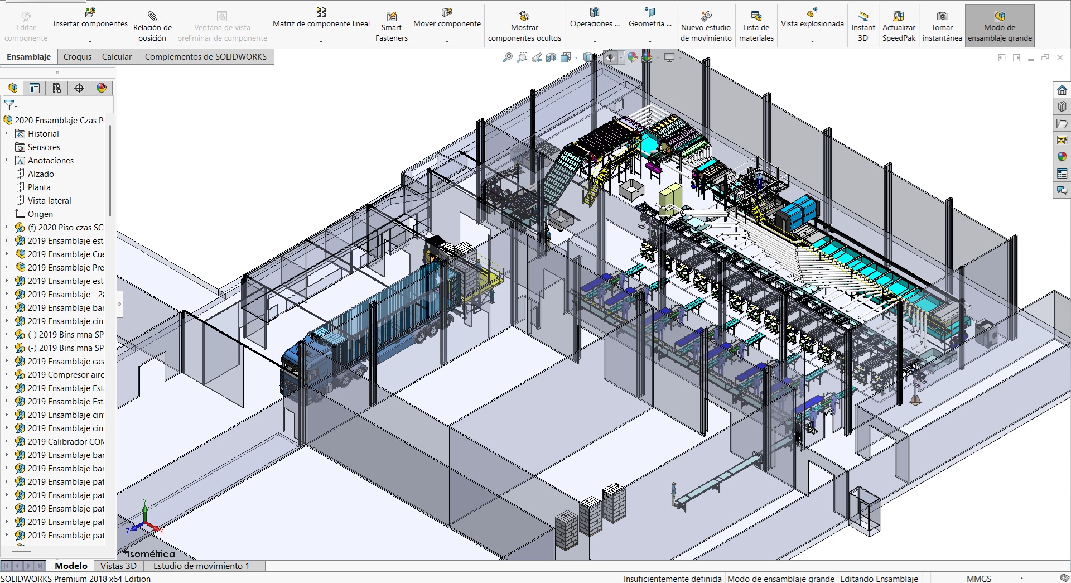Open Lista de materiales
This screenshot has width=1071, height=583.
pos(756,26)
